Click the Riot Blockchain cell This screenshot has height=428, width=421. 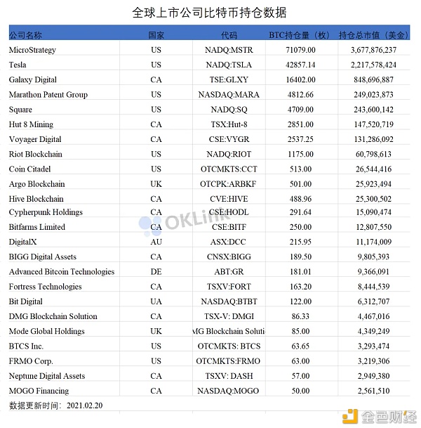[35, 154]
